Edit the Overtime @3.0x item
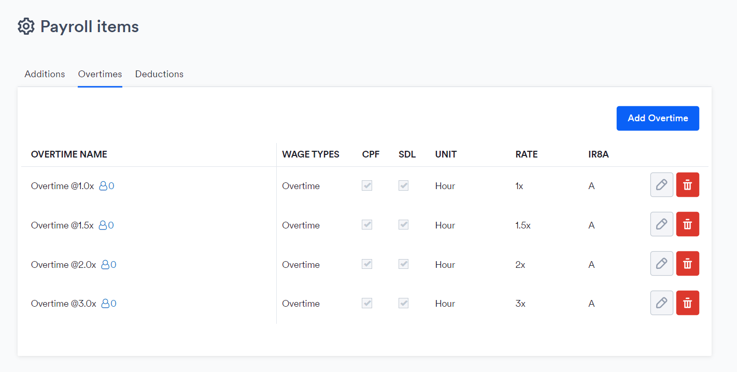The height and width of the screenshot is (372, 737). pyautogui.click(x=662, y=303)
